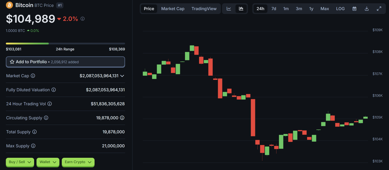Expand chart to fullscreen
Viewport: 389px width, 170px height.
coord(379,9)
